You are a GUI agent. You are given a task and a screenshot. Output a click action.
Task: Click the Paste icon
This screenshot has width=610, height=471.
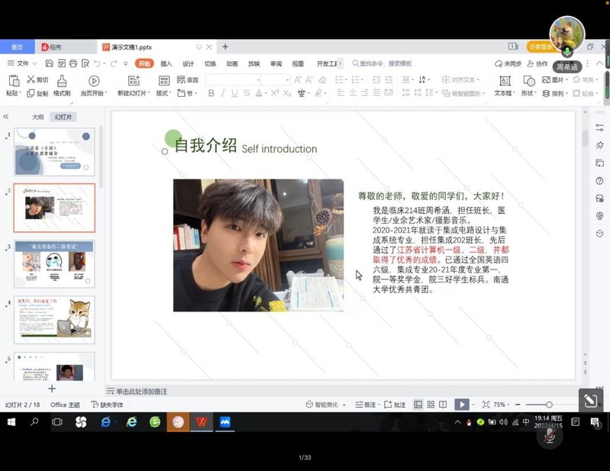(14, 81)
